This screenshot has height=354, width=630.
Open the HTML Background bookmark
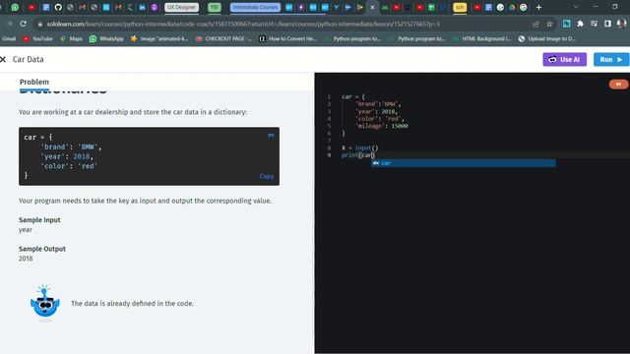click(481, 38)
